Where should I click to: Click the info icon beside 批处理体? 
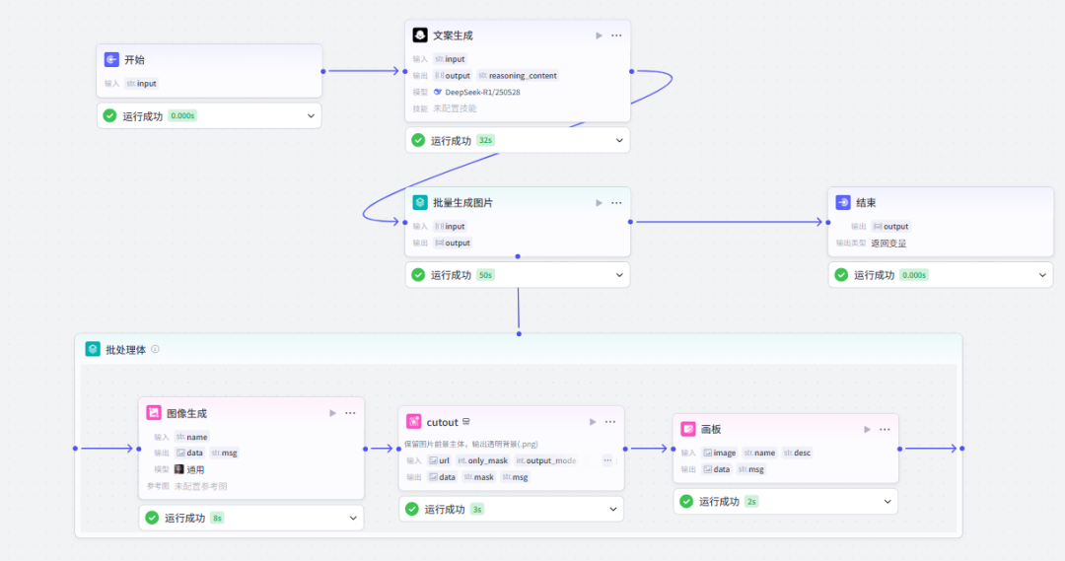[x=155, y=349]
